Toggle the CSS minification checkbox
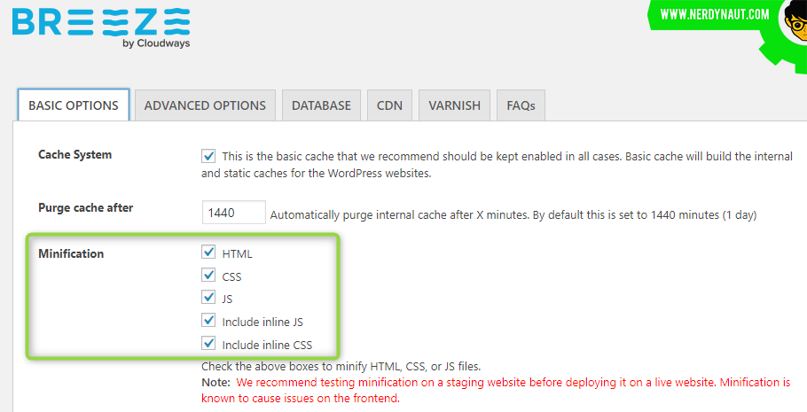The height and width of the screenshot is (412, 807). 208,275
